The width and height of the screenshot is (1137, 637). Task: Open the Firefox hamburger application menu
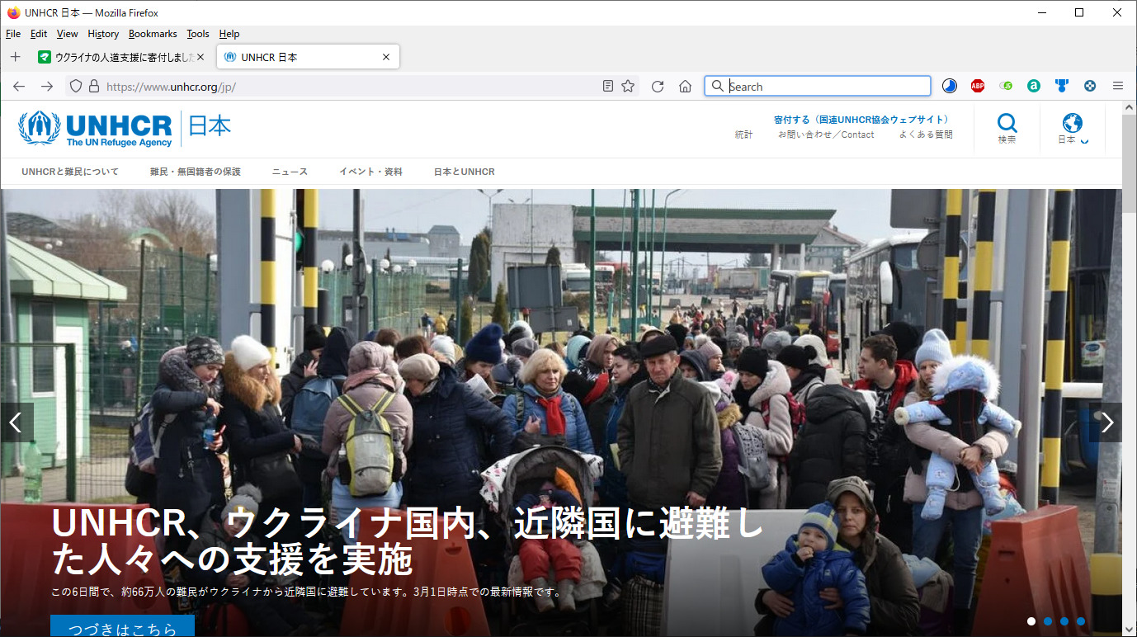coord(1118,86)
